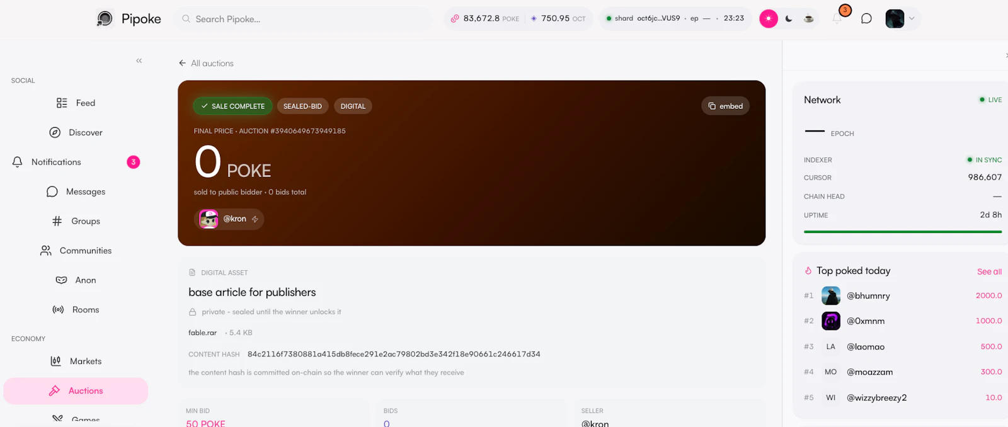Screen dimensions: 1008x427
Task: Click the Pipoke logo icon
Action: tap(105, 19)
